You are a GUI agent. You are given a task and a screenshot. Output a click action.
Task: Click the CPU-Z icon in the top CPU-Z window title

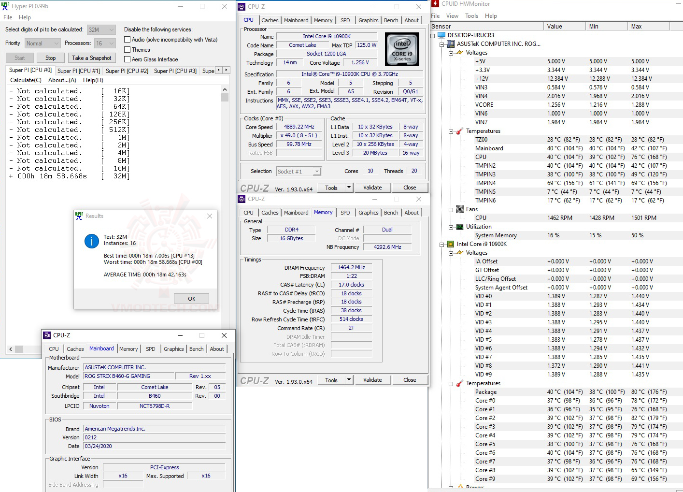pyautogui.click(x=242, y=7)
